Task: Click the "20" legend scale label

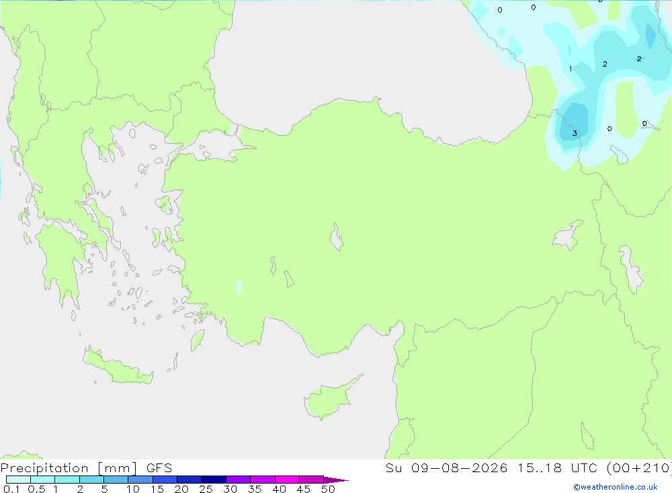Action: pyautogui.click(x=181, y=489)
